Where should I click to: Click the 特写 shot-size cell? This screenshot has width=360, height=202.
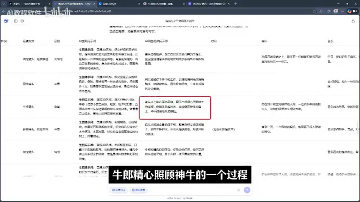[x=57, y=152]
